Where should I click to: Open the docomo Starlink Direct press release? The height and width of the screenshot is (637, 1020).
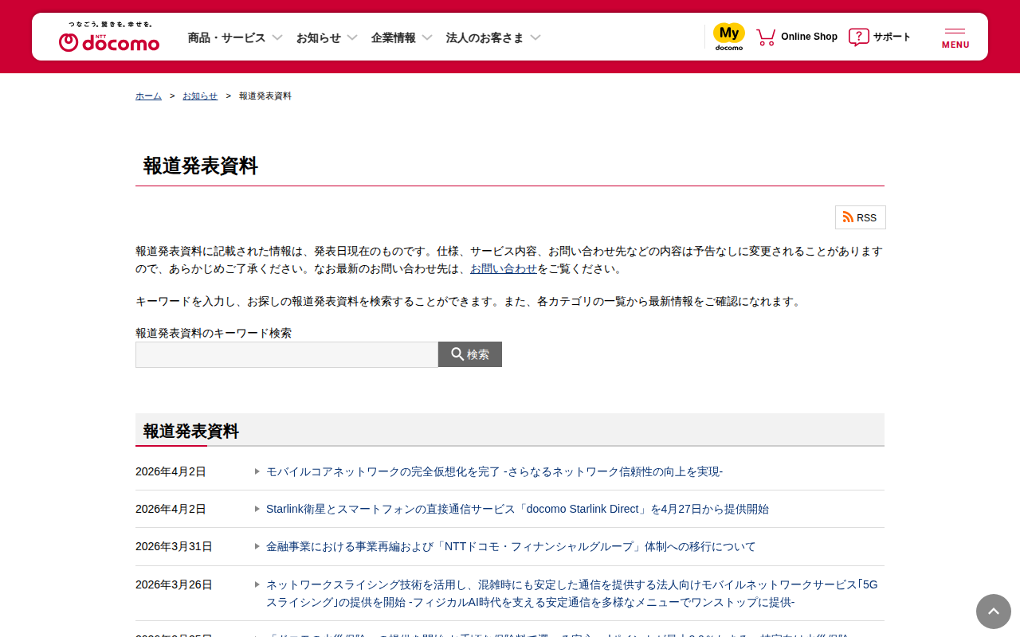pyautogui.click(x=517, y=509)
